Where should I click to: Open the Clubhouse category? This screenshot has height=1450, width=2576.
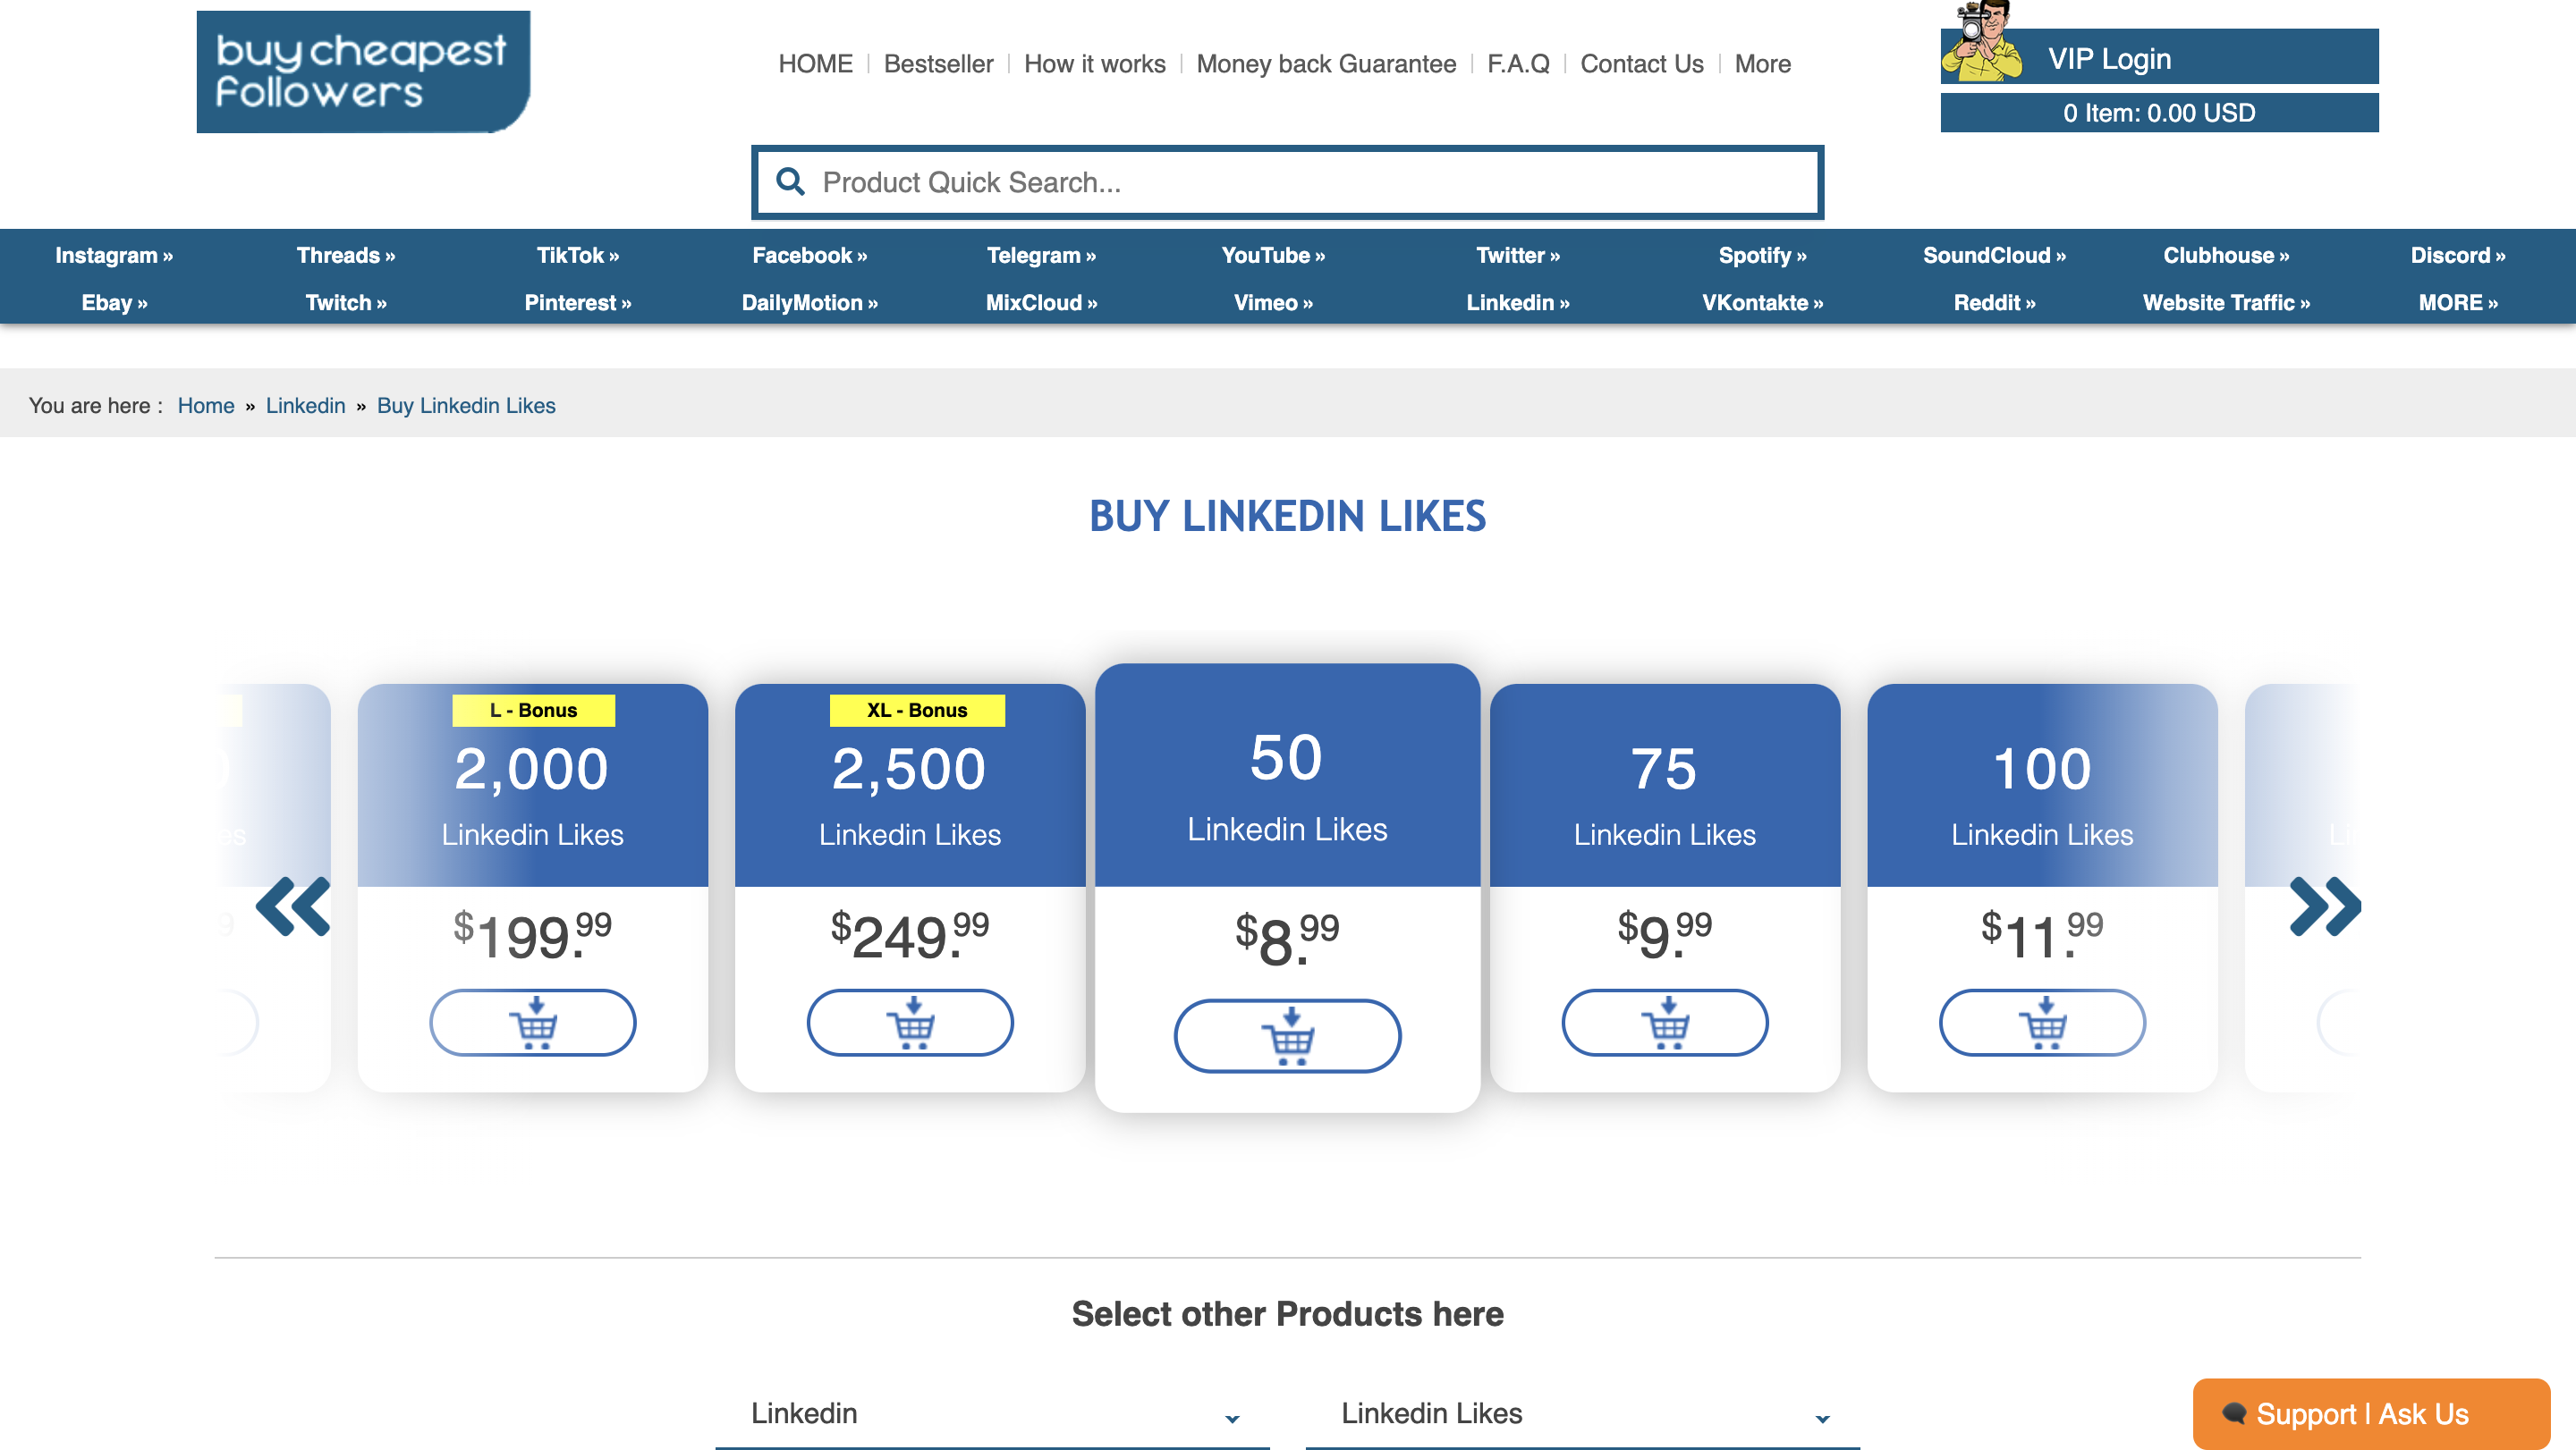pos(2226,255)
